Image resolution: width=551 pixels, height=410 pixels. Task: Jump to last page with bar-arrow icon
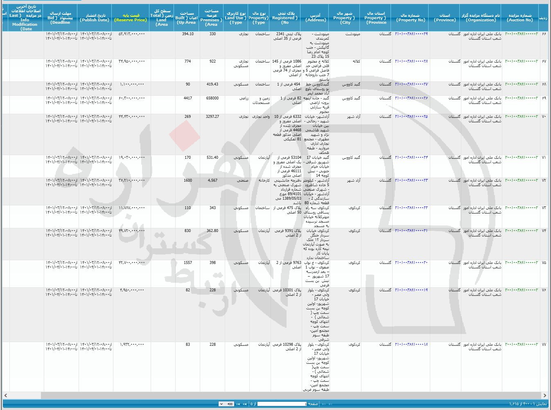coord(238,404)
